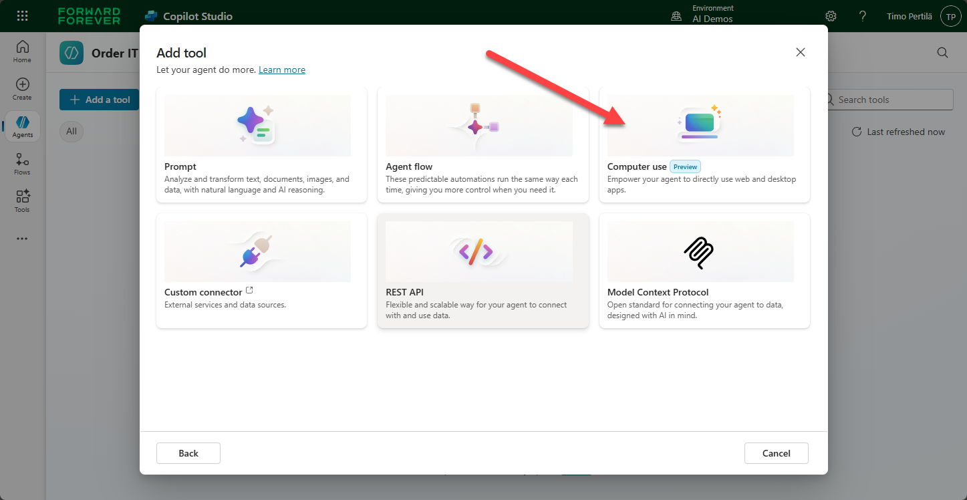
Task: Expand the sidebar more options ellipsis
Action: point(22,239)
